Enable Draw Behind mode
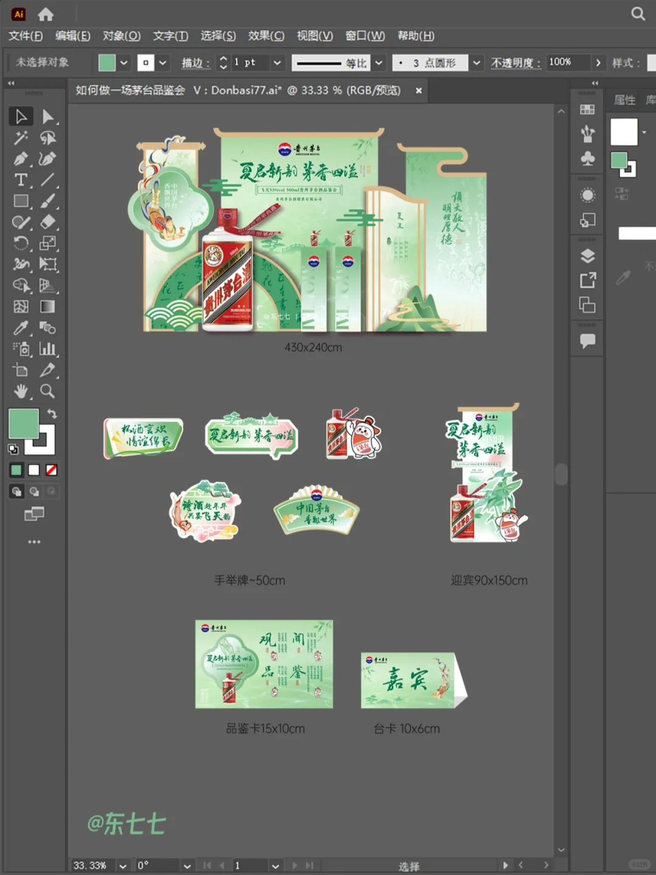 34,492
